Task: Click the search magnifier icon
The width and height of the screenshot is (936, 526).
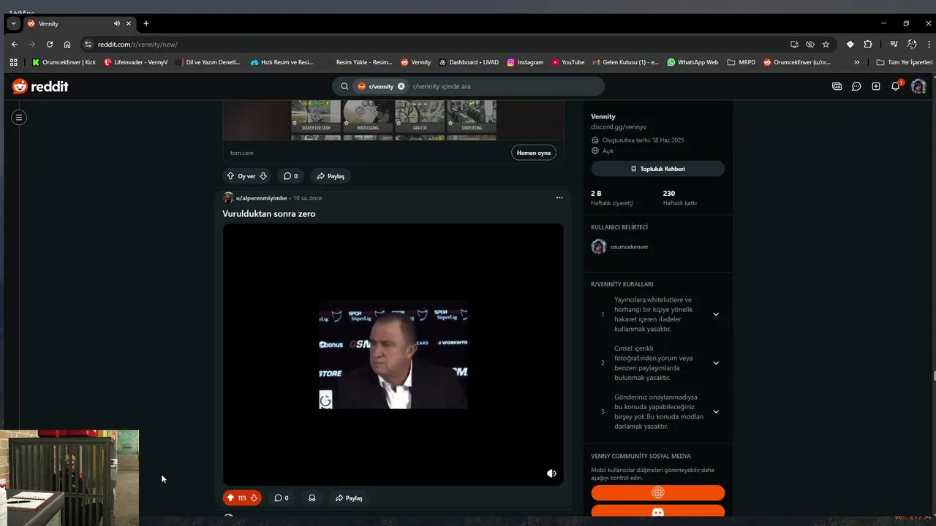Action: click(344, 86)
